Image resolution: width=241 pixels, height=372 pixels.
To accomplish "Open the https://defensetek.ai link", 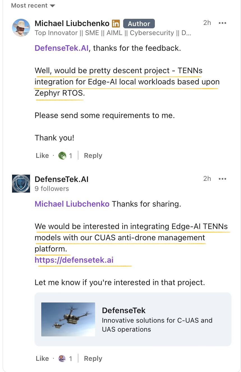I will point(74,260).
